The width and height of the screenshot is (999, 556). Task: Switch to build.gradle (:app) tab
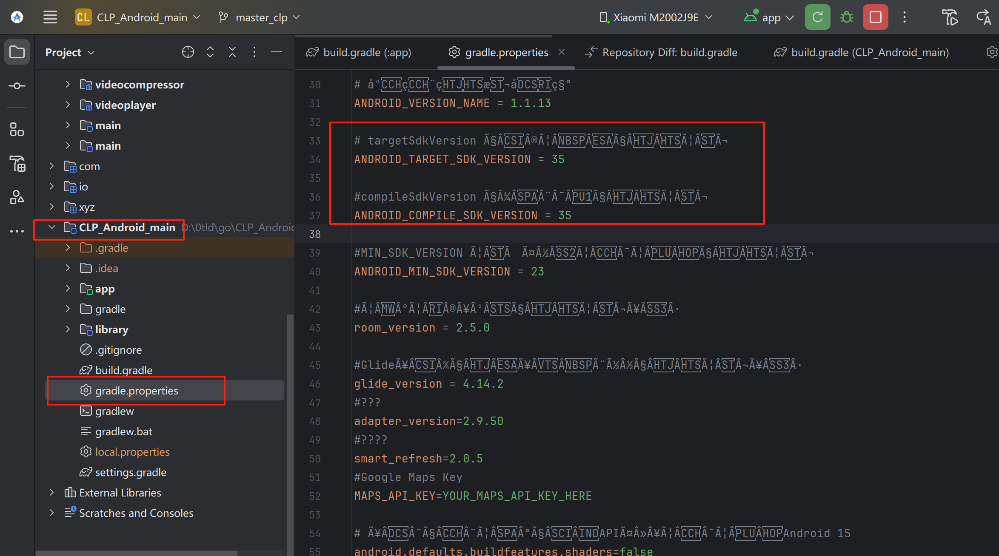click(359, 52)
